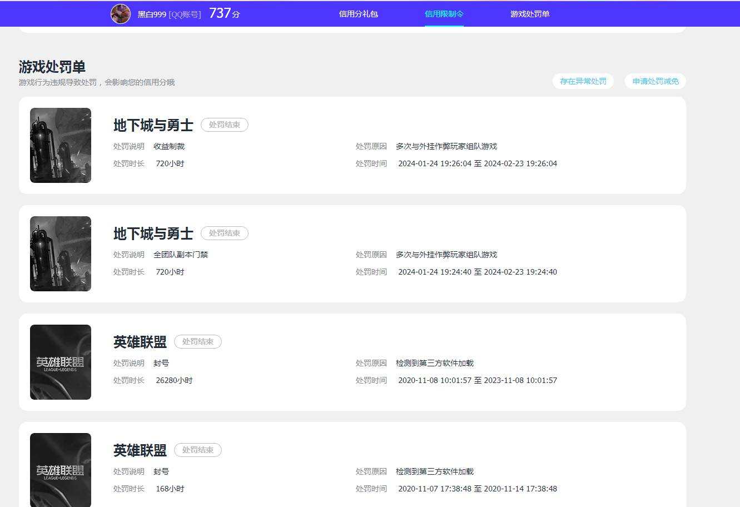
Task: Click the 地下城与勇士 title of the 全团队副本门禁 card
Action: click(x=153, y=233)
